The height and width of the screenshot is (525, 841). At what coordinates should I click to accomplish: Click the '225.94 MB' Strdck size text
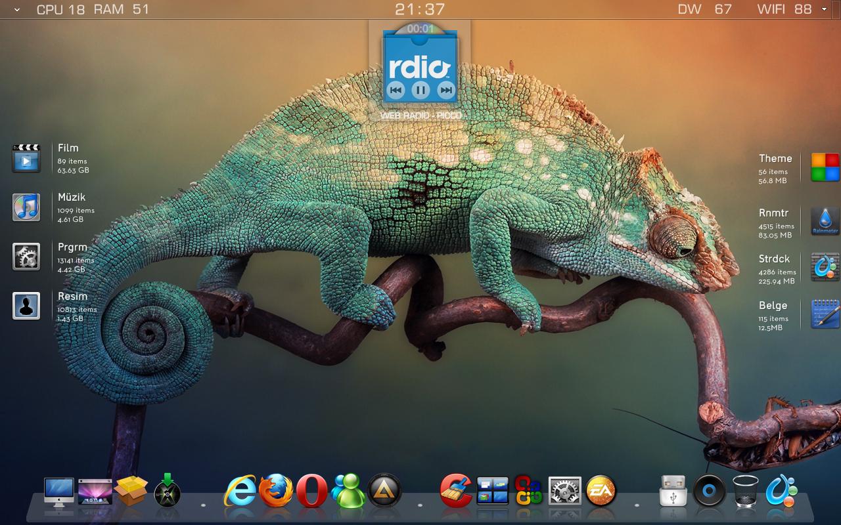(x=777, y=282)
